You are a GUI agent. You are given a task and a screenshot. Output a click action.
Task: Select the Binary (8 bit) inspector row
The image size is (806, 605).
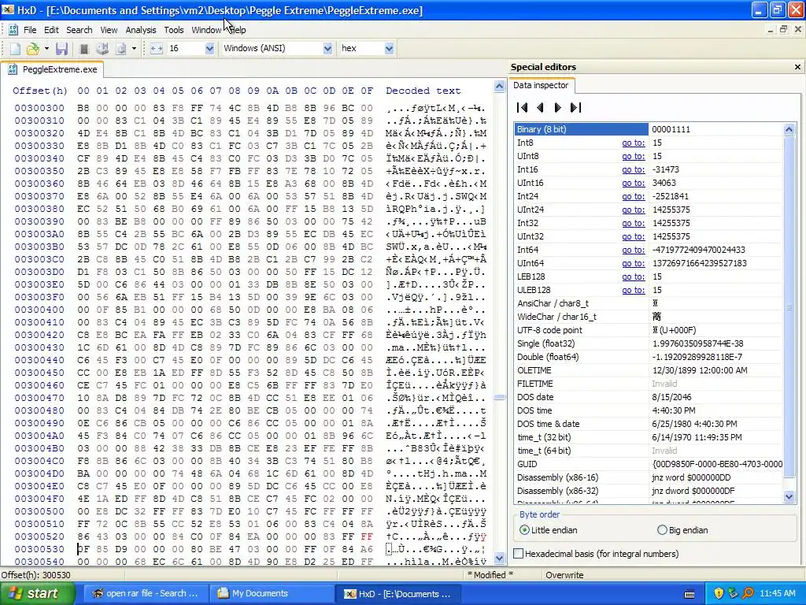649,129
